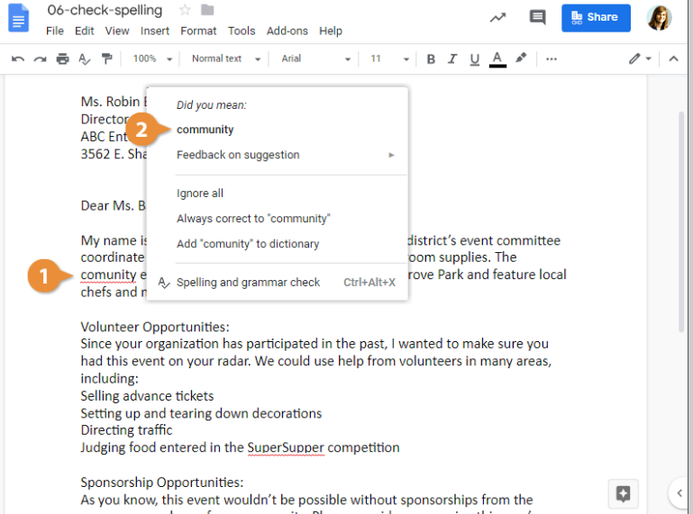This screenshot has width=693, height=514.
Task: Add "comunity" to dictionary
Action: pos(248,244)
